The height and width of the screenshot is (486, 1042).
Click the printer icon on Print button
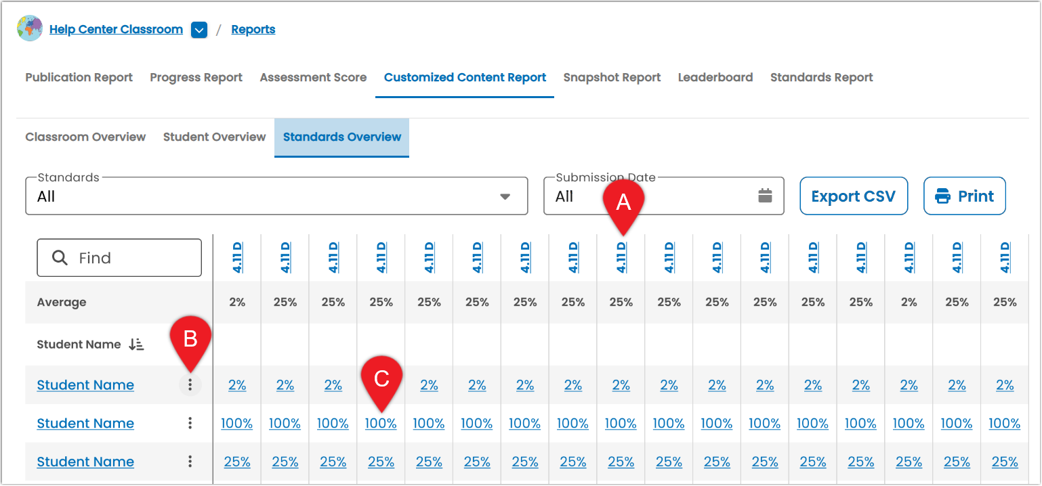[x=942, y=197]
